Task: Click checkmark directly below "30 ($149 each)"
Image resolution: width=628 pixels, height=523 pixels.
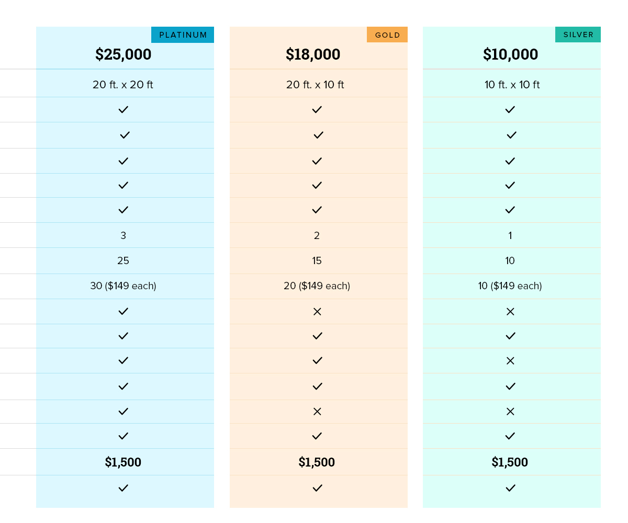Action: [123, 312]
